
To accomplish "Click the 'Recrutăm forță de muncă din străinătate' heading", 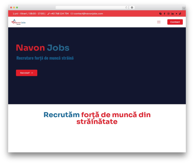I will tap(97, 118).
